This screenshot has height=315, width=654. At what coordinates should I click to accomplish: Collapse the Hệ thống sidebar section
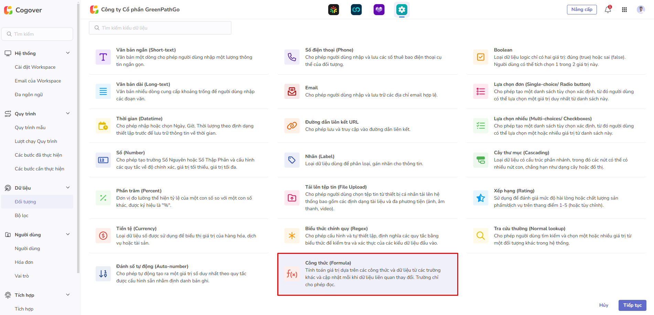pos(68,53)
